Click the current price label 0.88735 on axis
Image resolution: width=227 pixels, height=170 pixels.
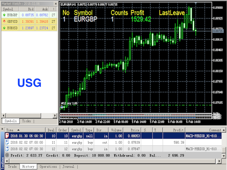click(x=218, y=31)
